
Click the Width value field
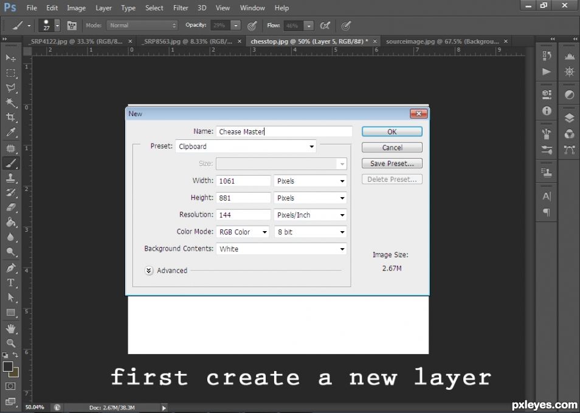tap(243, 181)
